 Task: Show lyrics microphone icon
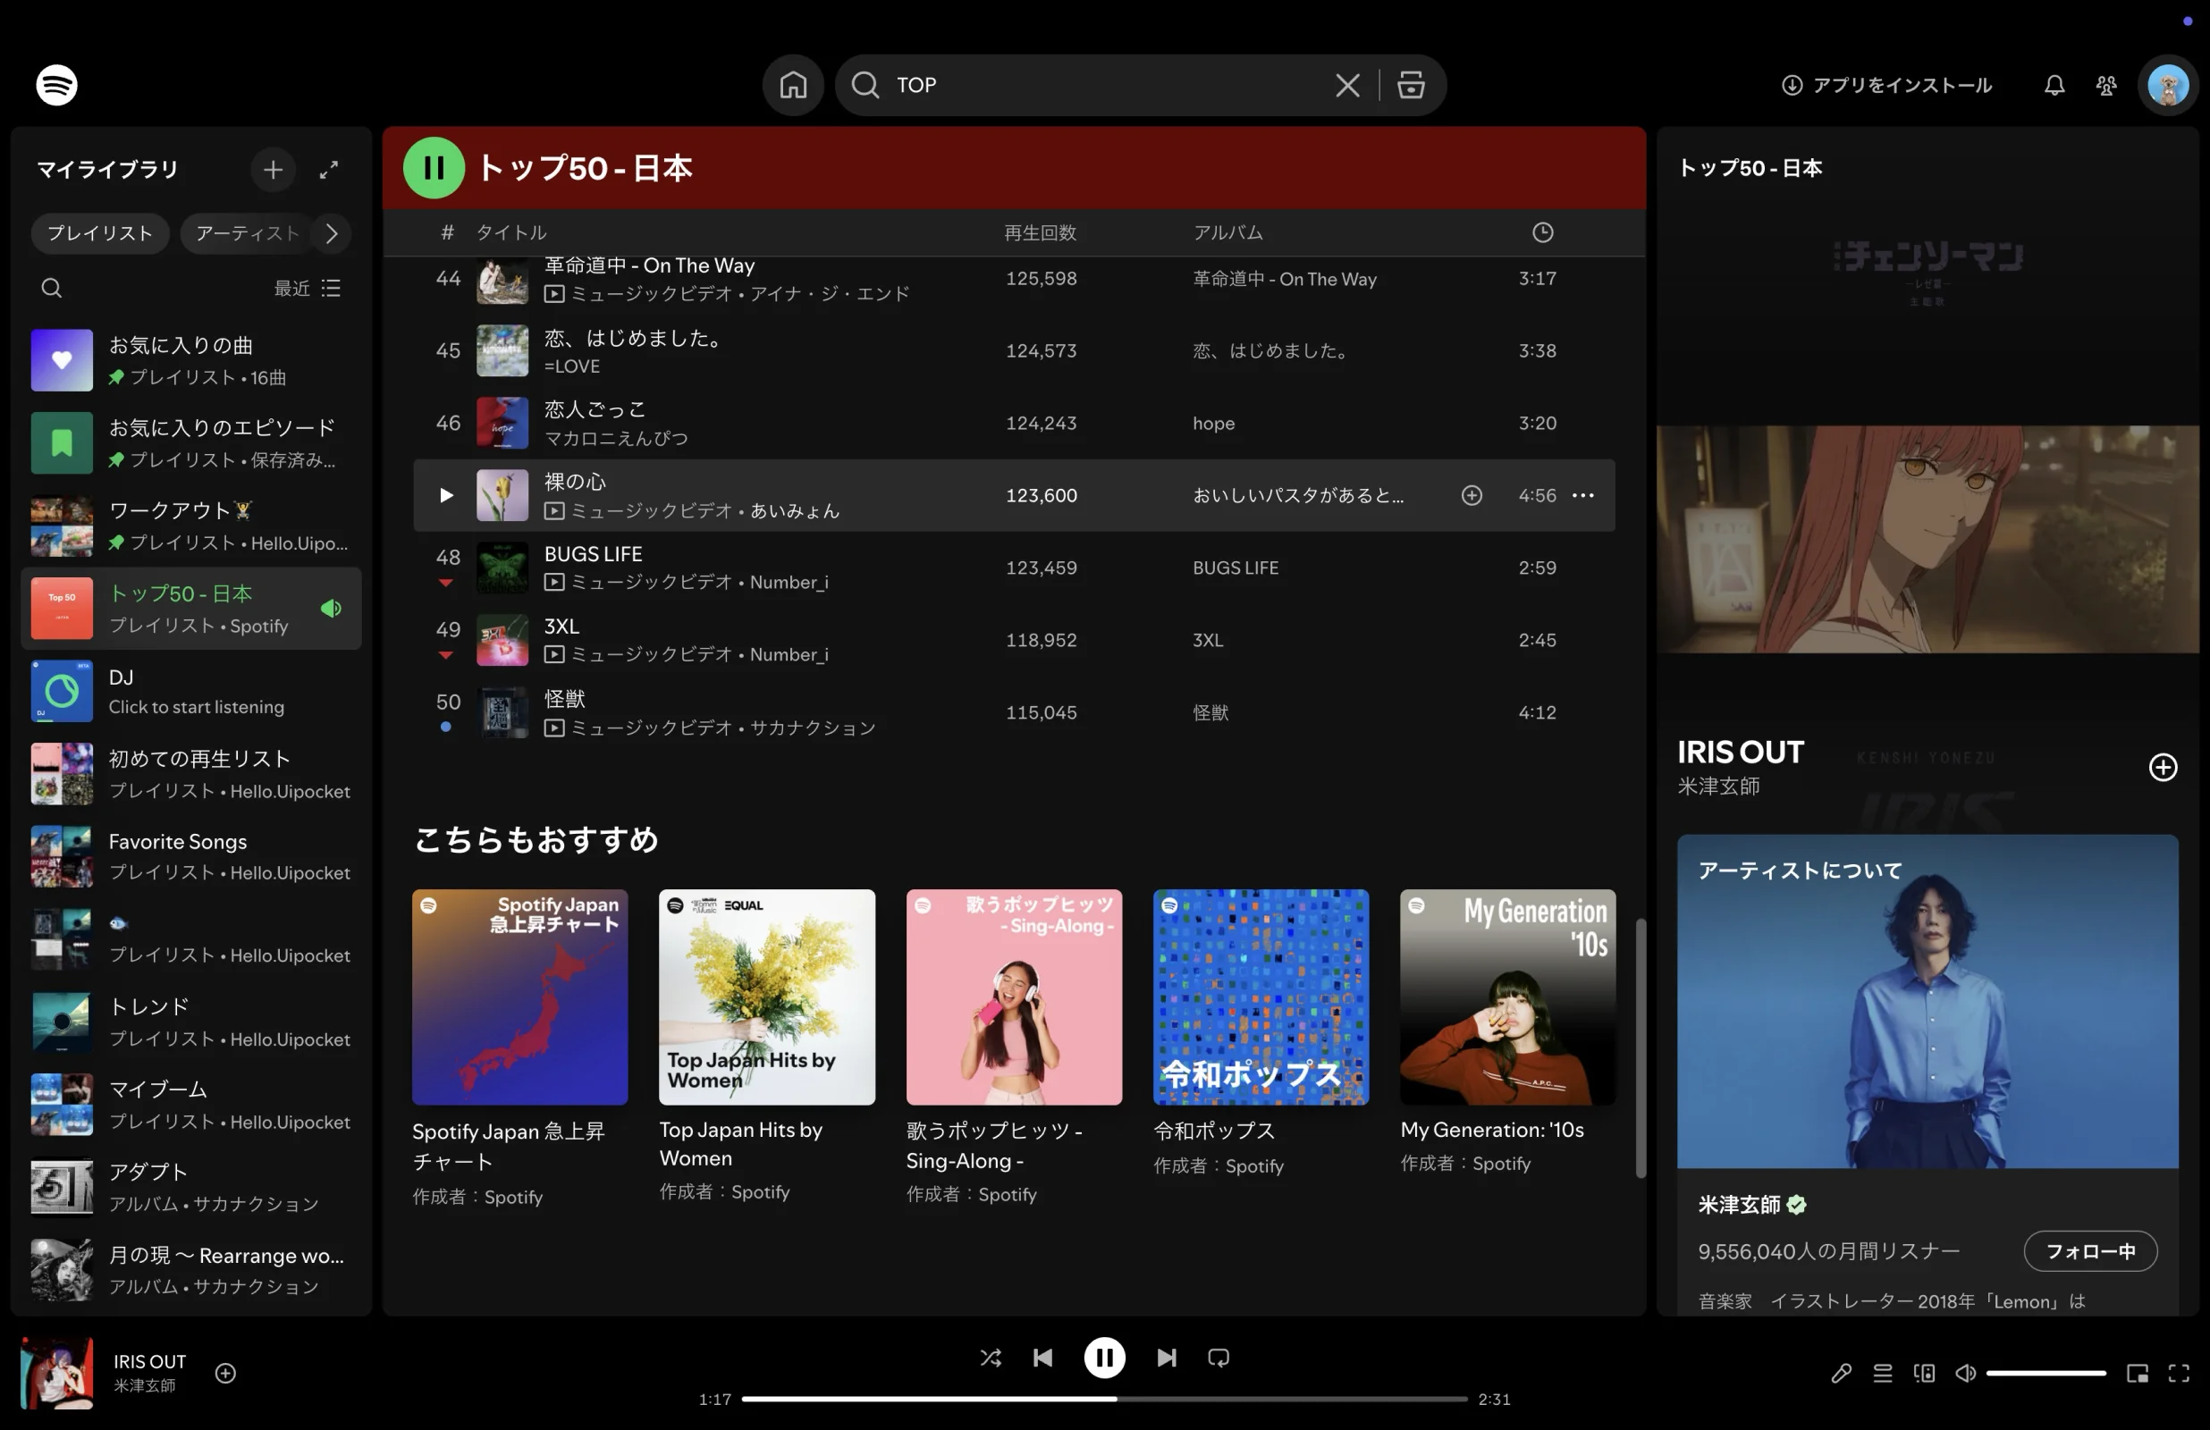click(x=1841, y=1373)
